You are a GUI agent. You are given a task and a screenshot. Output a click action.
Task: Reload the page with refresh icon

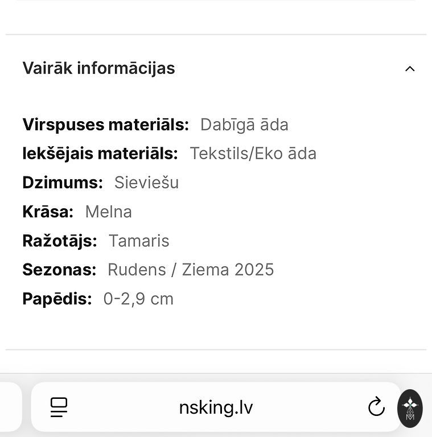click(376, 407)
